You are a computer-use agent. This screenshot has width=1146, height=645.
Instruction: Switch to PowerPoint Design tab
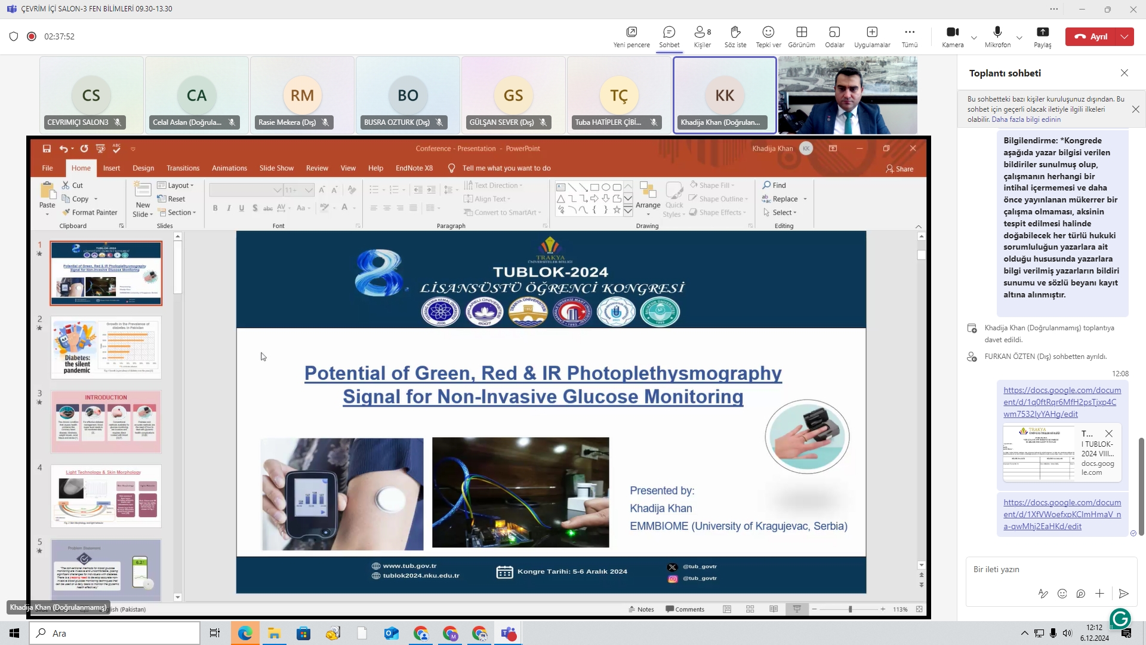coord(143,168)
